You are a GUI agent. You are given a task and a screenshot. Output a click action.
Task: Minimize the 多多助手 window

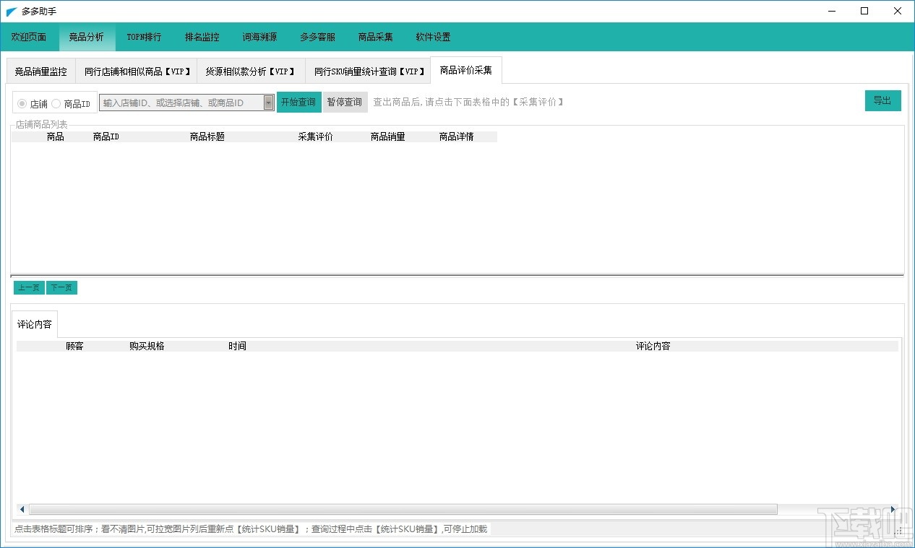[831, 11]
